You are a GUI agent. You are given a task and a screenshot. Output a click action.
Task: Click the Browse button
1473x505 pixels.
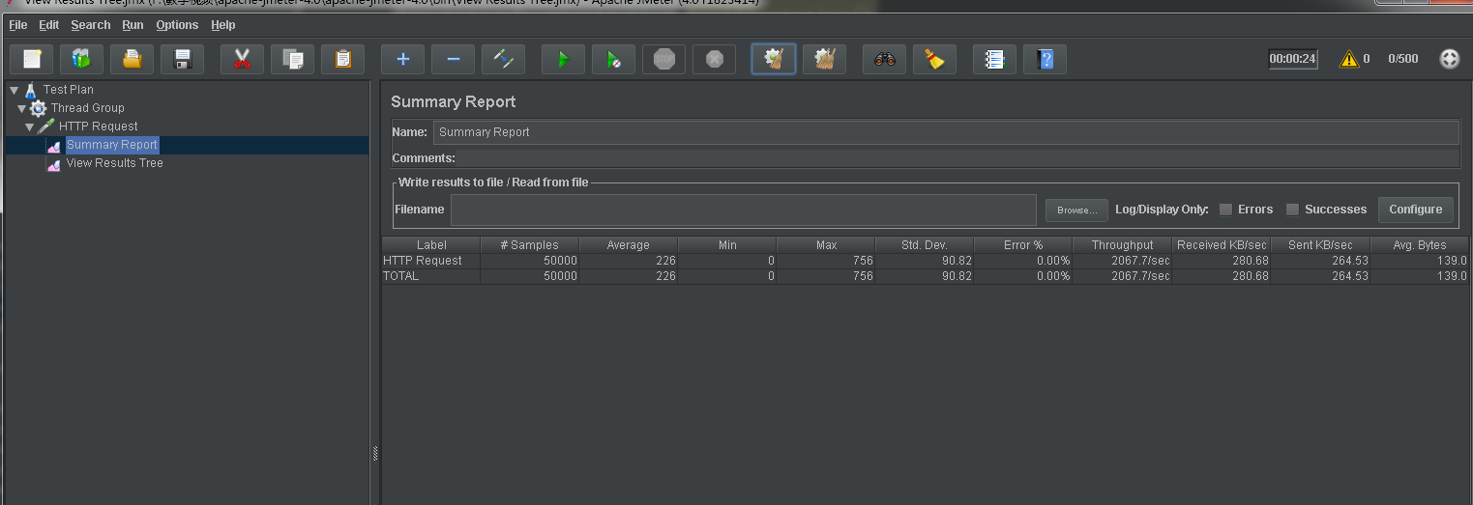[1076, 210]
